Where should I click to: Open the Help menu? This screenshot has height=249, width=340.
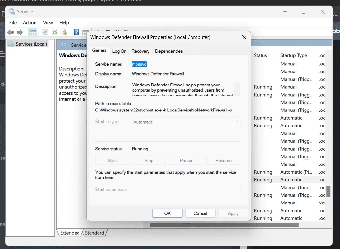click(64, 23)
